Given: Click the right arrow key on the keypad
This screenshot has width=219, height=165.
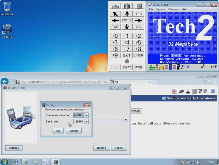Looking at the screenshot, I should pyautogui.click(x=139, y=21).
